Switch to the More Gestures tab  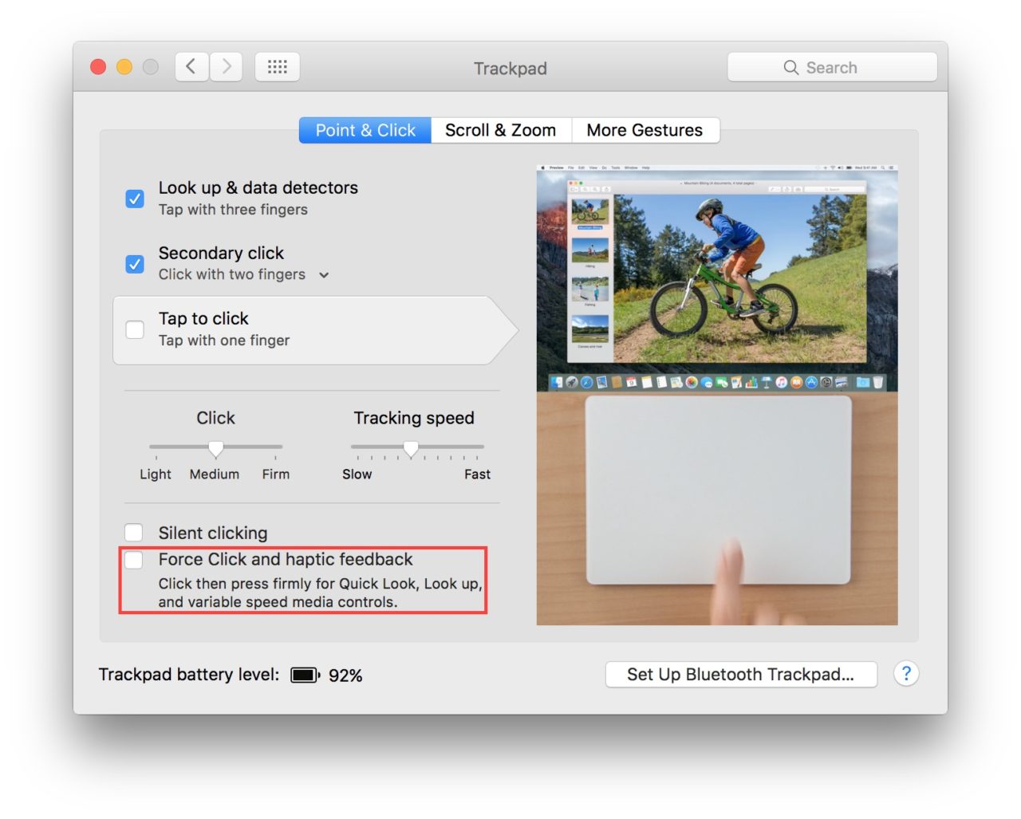pos(645,130)
